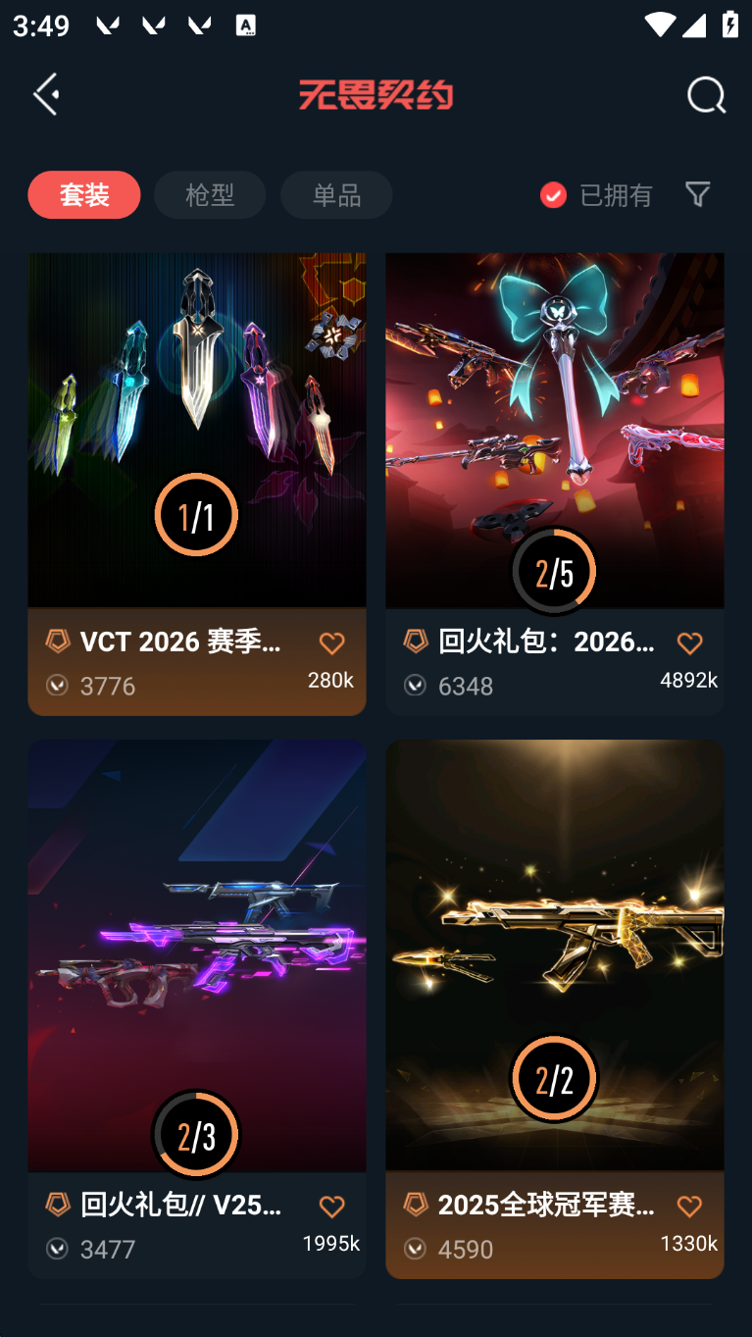This screenshot has width=752, height=1337.
Task: Toggle the 已拥有 owned checkbox
Action: (553, 195)
